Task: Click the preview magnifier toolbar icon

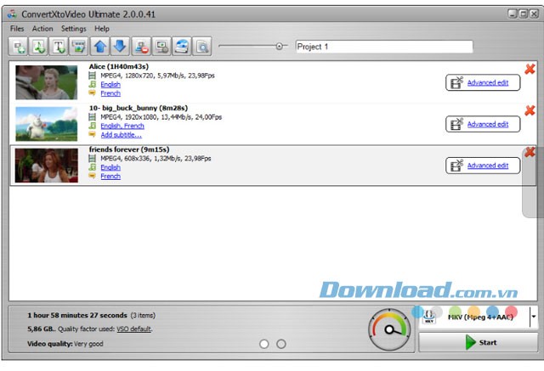Action: [x=202, y=47]
